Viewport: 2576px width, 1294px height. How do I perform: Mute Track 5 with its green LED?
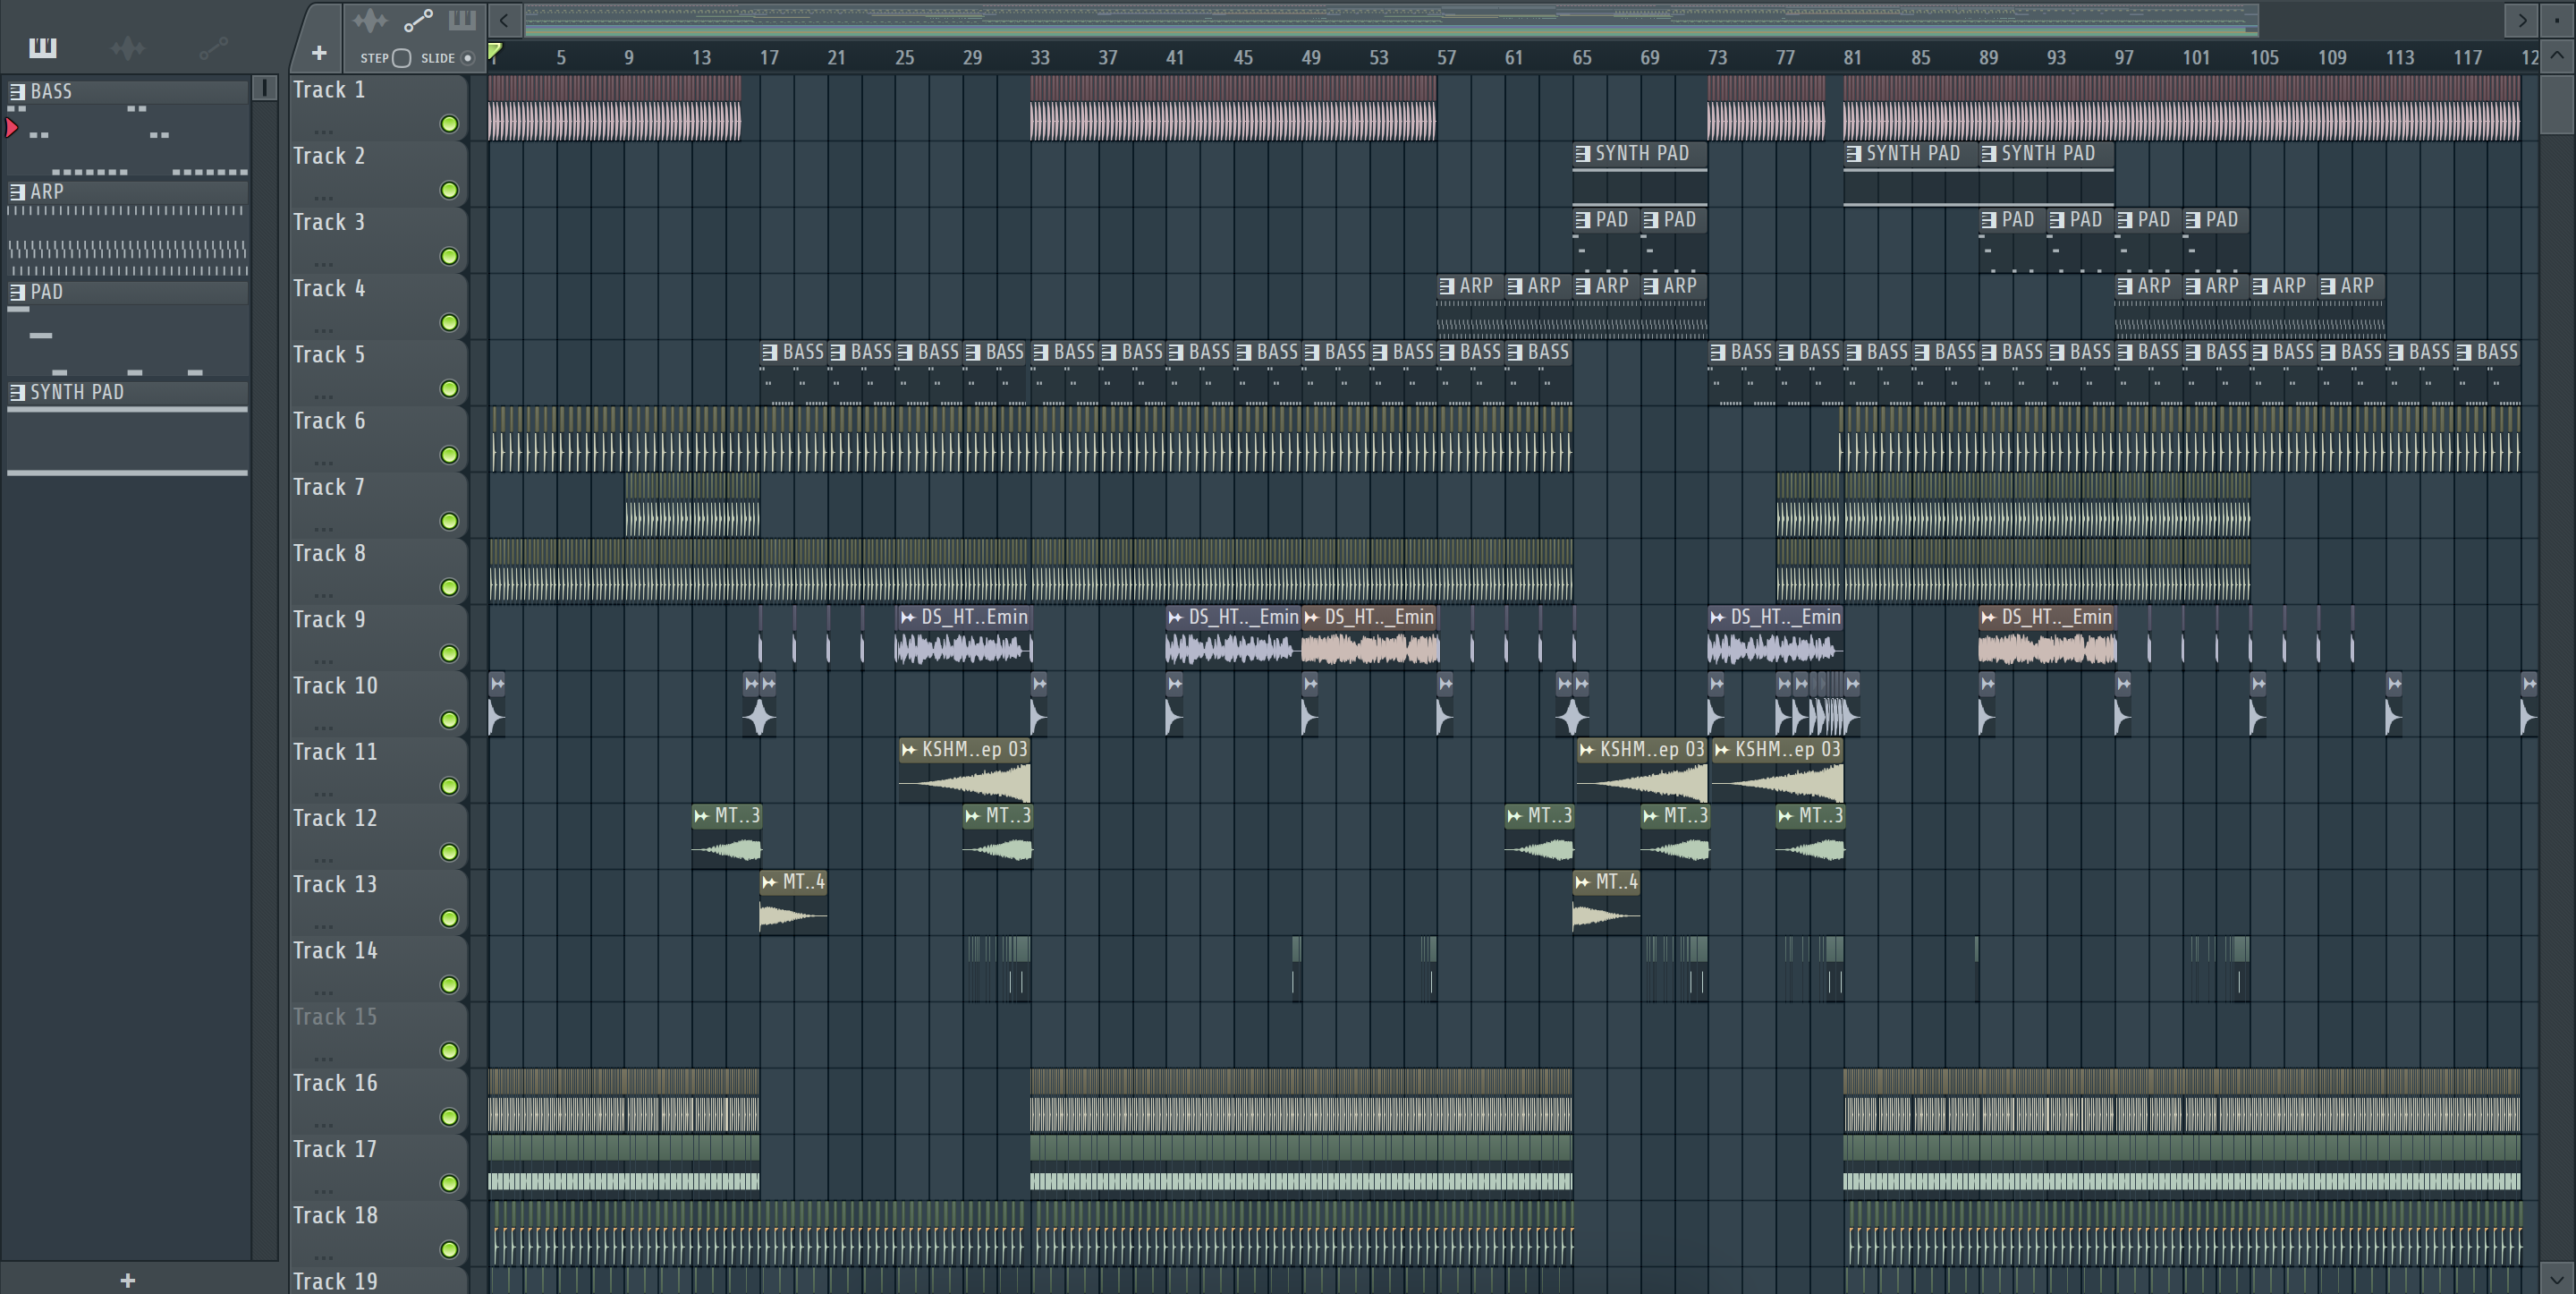(x=449, y=388)
